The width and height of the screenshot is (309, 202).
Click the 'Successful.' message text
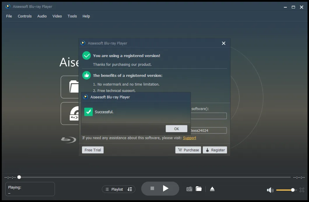[104, 112]
